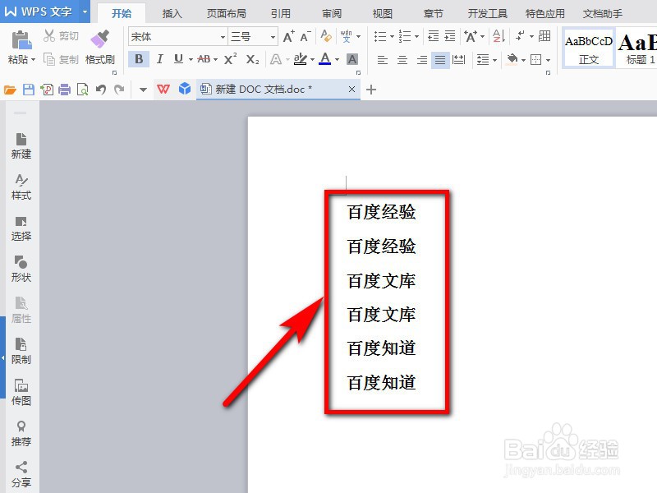Click the export to PDF icon
This screenshot has height=493, width=657.
47,90
